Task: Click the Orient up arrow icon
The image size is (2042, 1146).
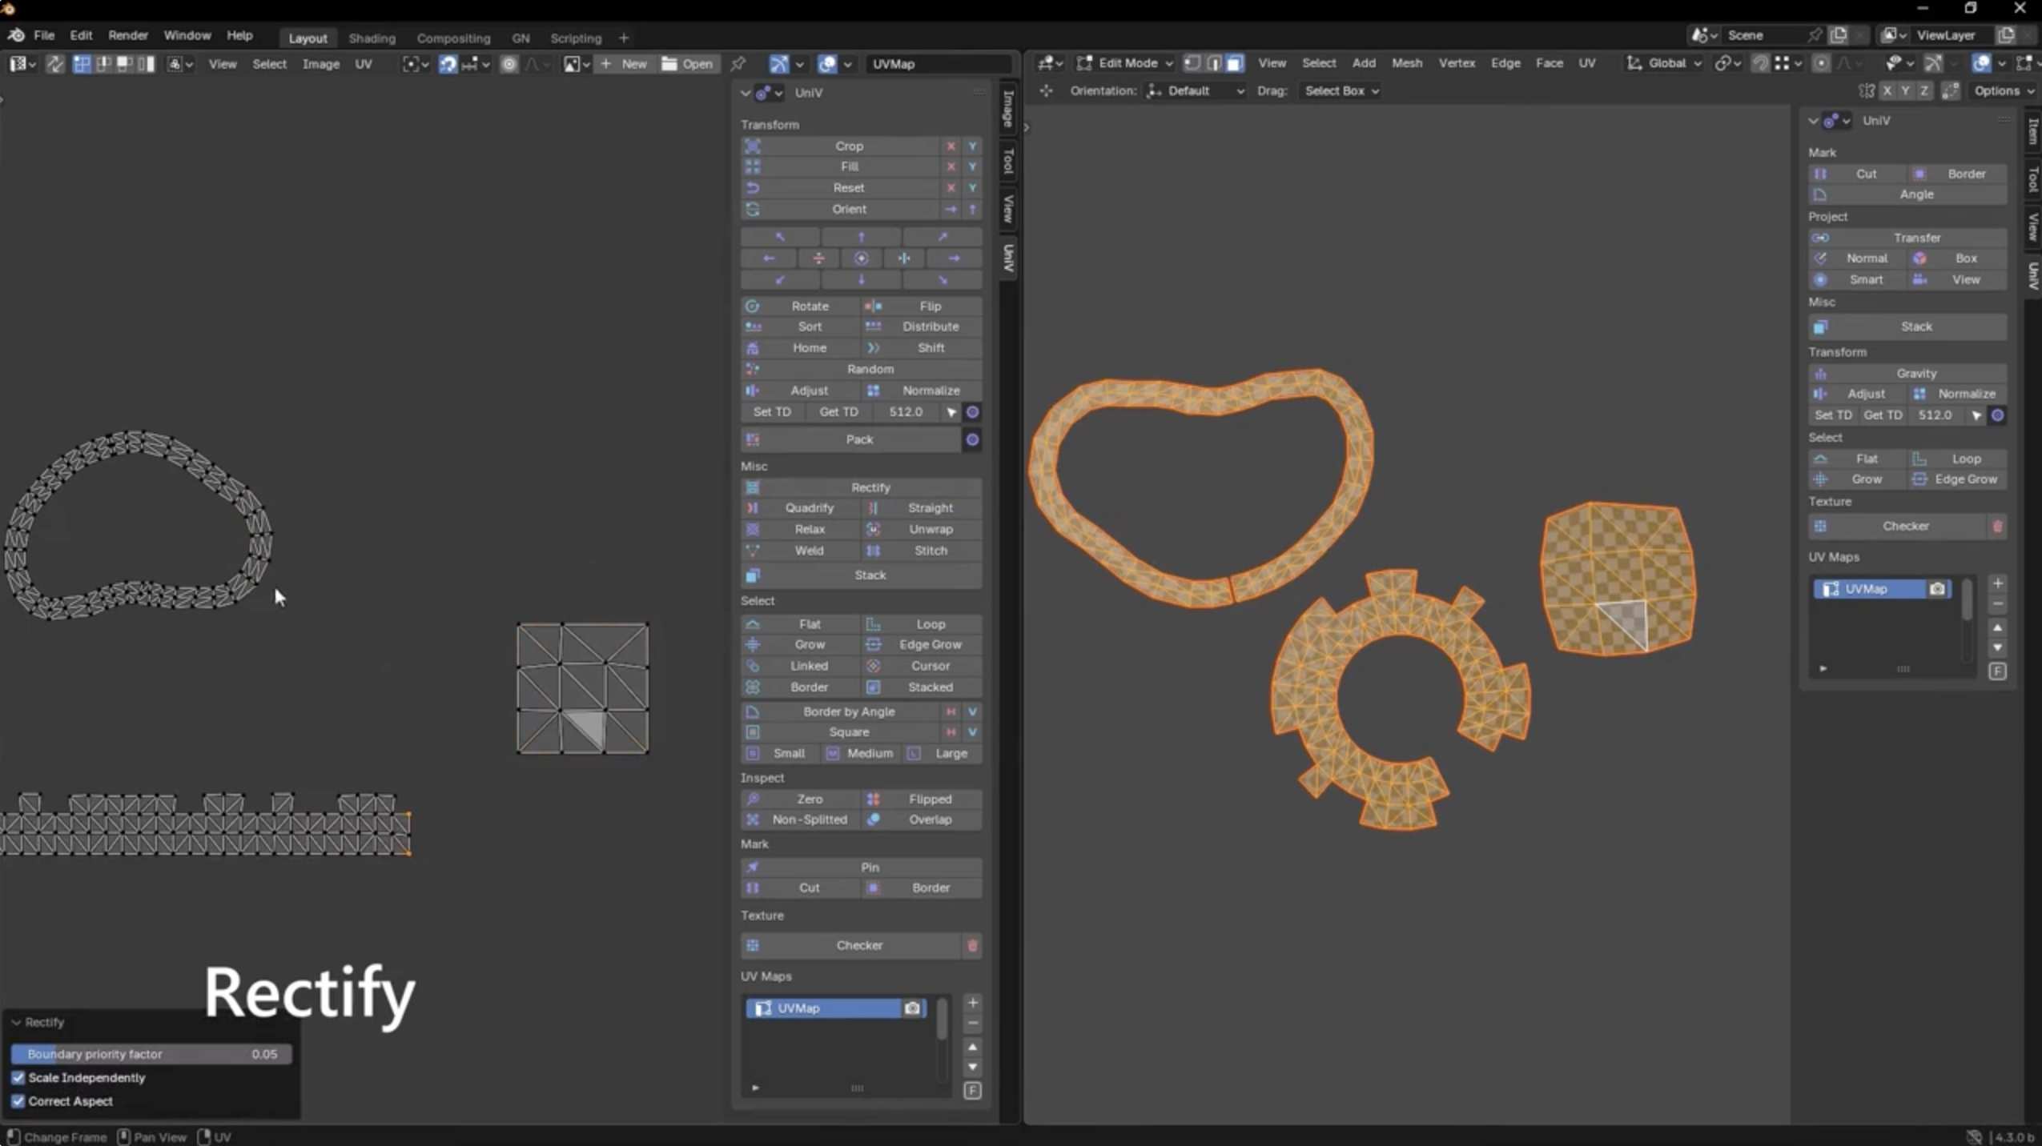Action: 972,209
